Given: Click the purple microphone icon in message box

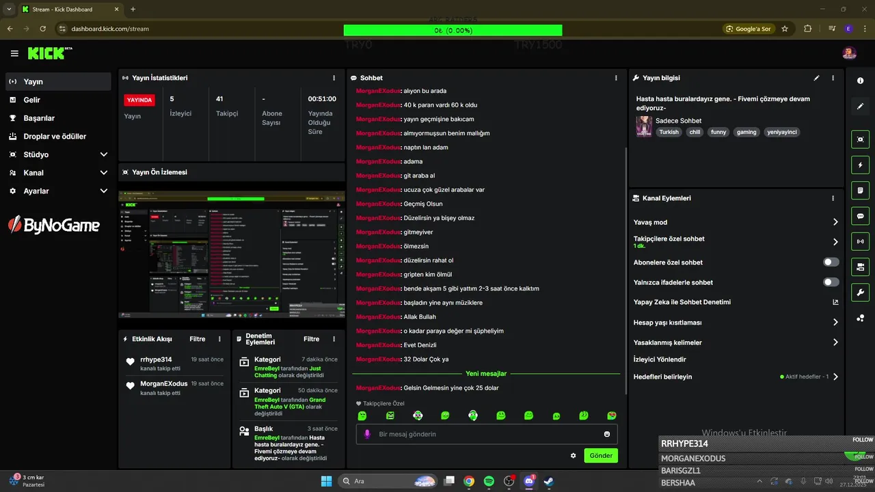Looking at the screenshot, I should (x=367, y=434).
